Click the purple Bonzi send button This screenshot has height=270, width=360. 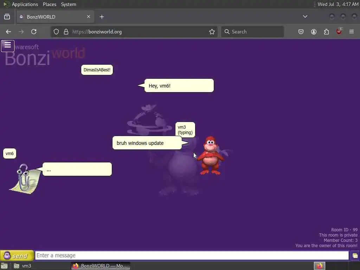[x=17, y=256]
